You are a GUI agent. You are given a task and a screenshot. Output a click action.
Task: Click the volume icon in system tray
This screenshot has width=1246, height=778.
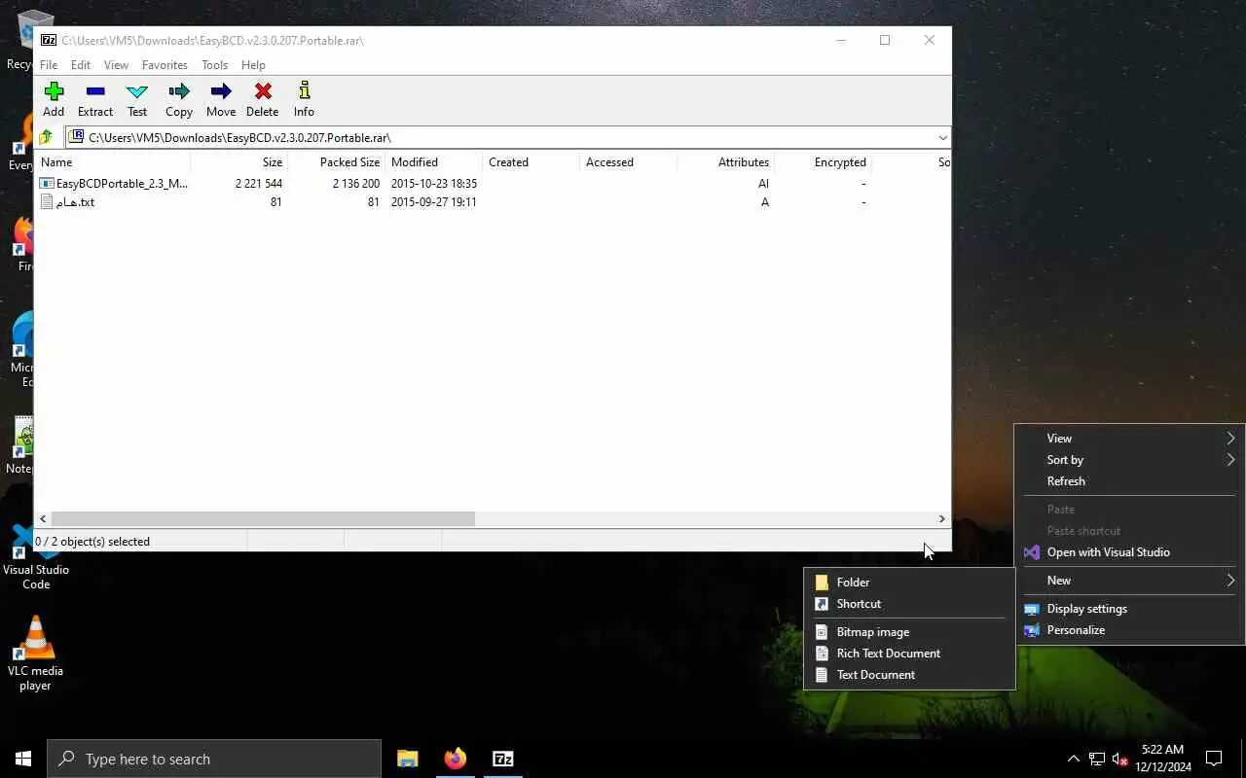pos(1119,759)
